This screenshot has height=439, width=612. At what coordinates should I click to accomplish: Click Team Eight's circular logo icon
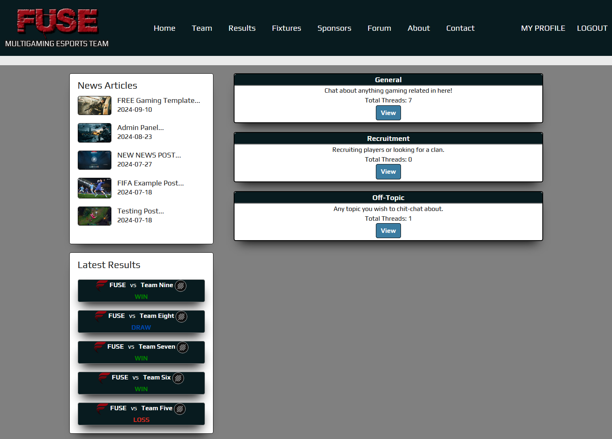[181, 317]
